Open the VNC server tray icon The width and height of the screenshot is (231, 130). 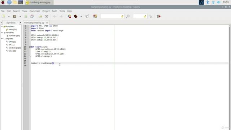click(x=201, y=2)
